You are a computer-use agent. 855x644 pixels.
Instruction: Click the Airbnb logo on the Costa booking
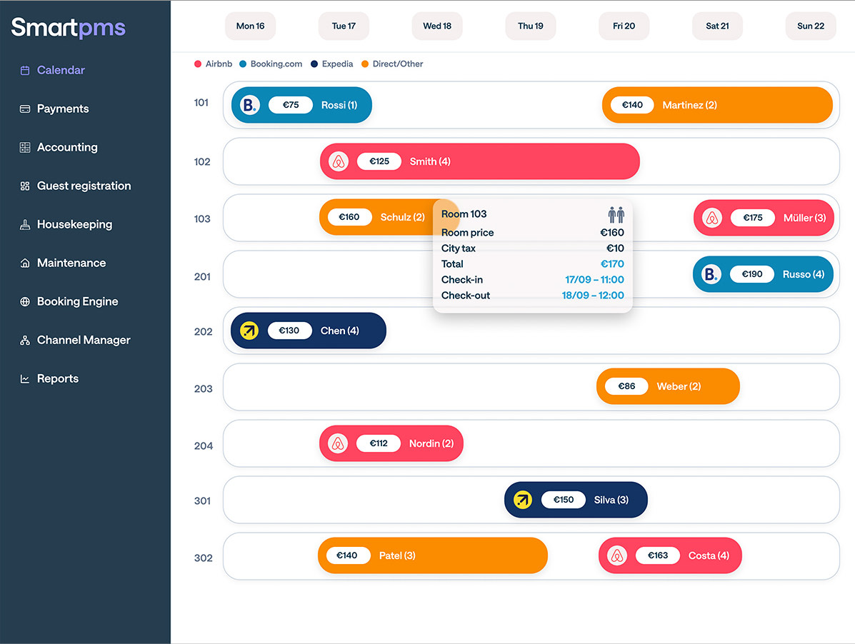616,555
